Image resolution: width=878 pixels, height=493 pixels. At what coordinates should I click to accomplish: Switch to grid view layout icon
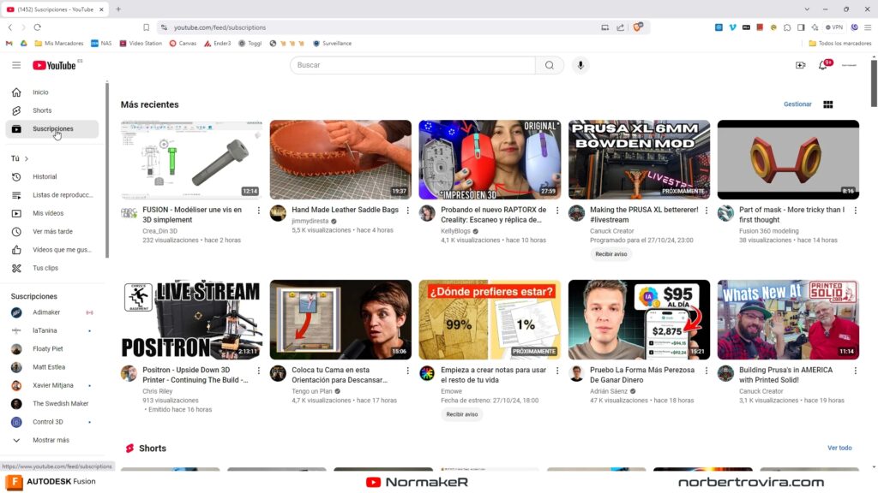tap(828, 104)
